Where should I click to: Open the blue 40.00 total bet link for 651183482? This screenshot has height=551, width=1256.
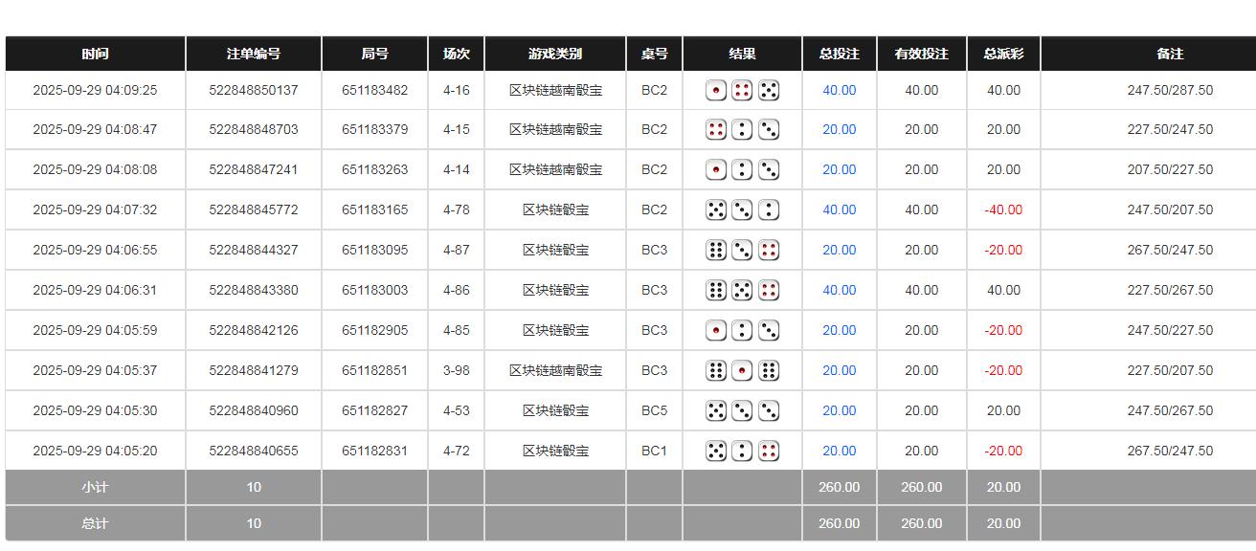pos(839,90)
